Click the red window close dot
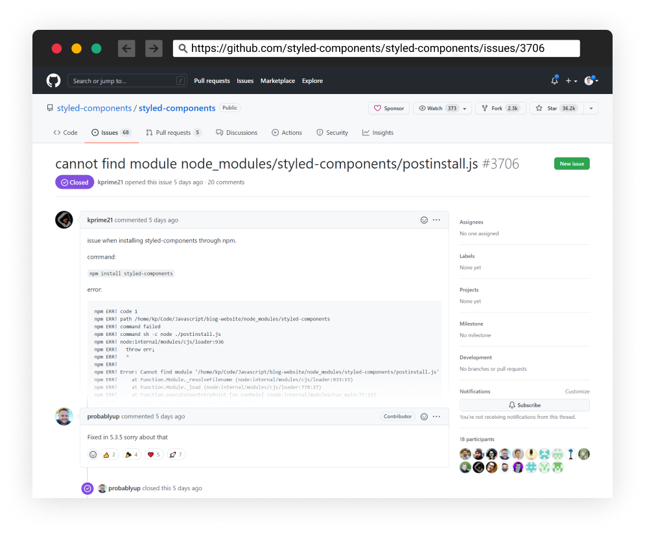This screenshot has height=533, width=645. (57, 49)
